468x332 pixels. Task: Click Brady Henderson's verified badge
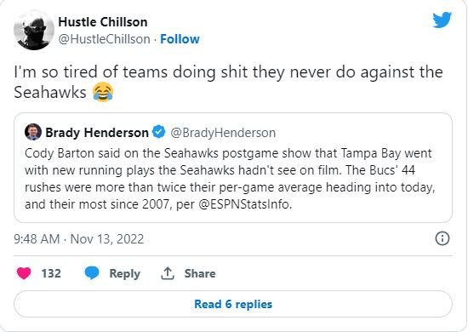click(159, 132)
